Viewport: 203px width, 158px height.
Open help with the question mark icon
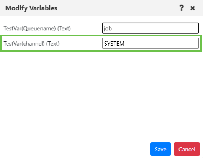click(182, 8)
